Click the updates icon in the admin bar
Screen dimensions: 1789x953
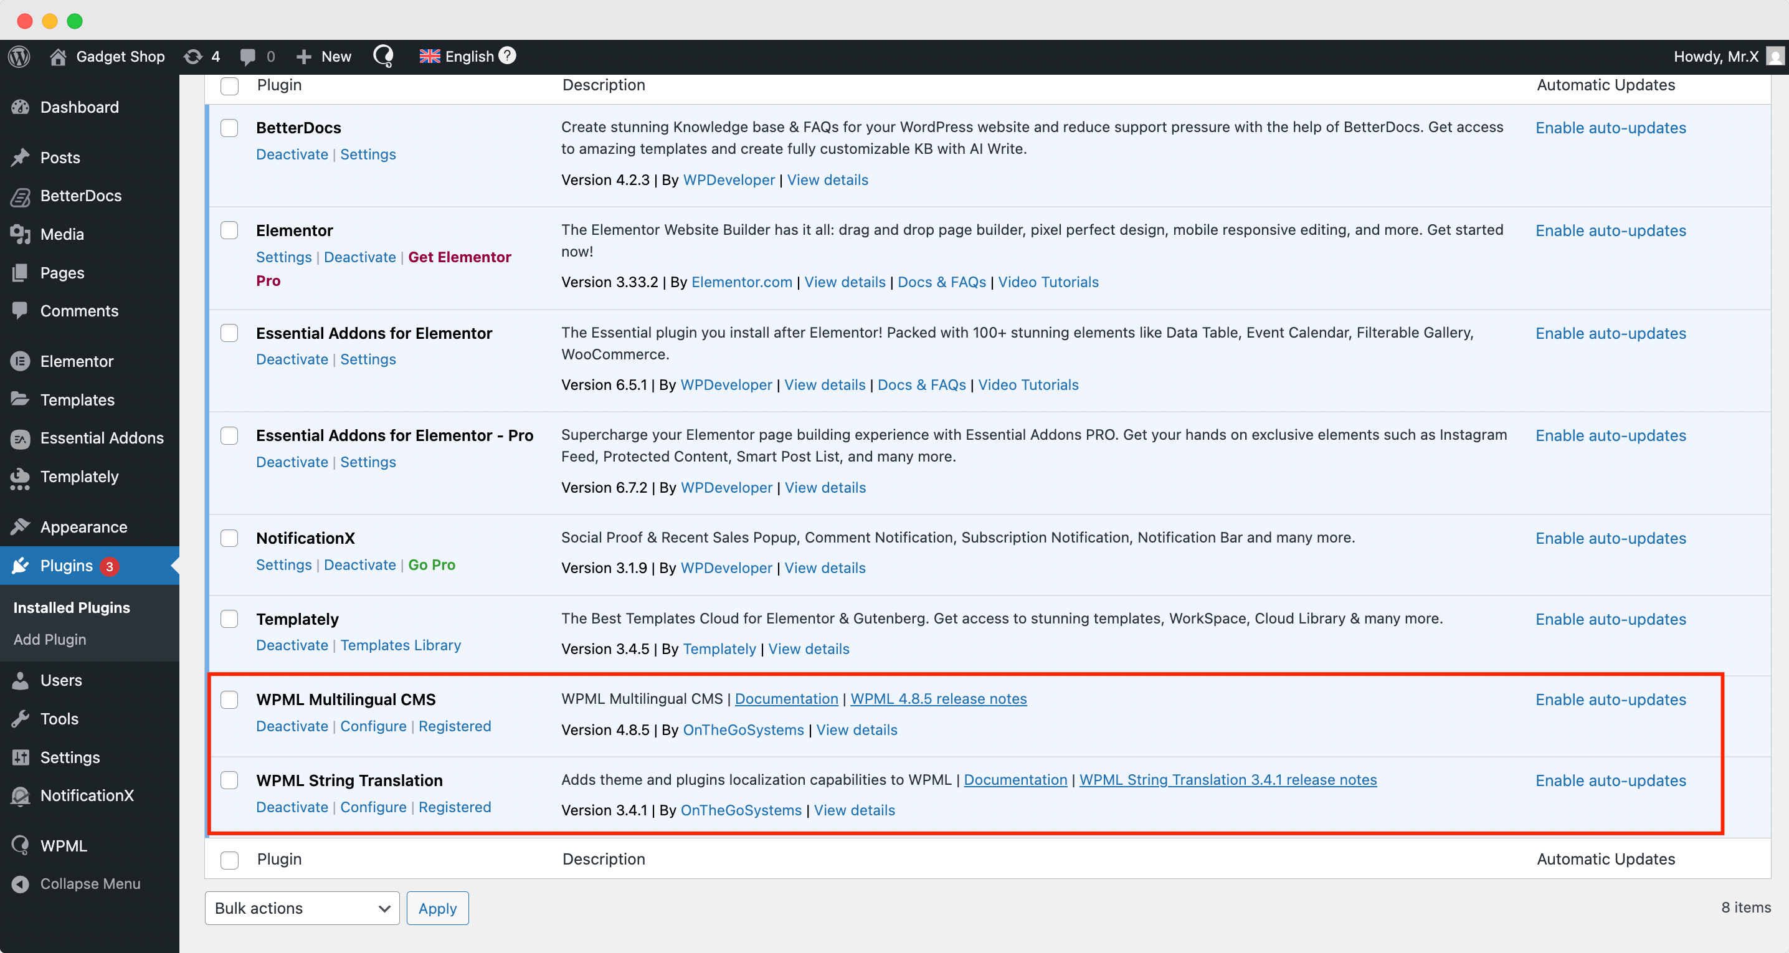coord(192,56)
